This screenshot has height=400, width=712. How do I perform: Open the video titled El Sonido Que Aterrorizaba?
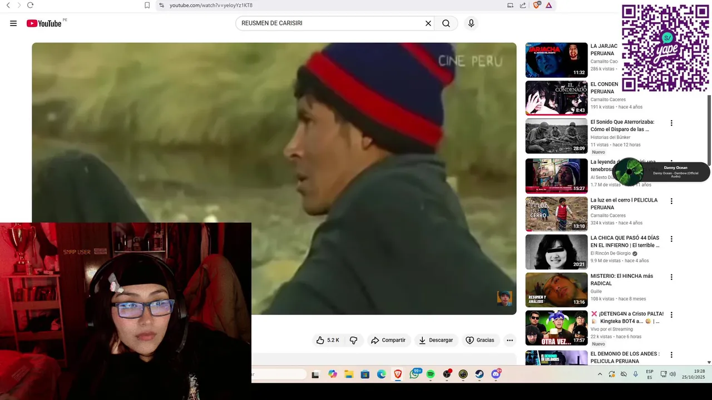click(622, 126)
